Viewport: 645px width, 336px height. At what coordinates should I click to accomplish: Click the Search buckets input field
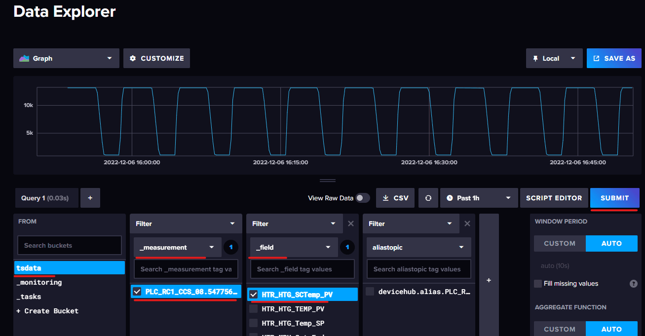[x=69, y=245]
